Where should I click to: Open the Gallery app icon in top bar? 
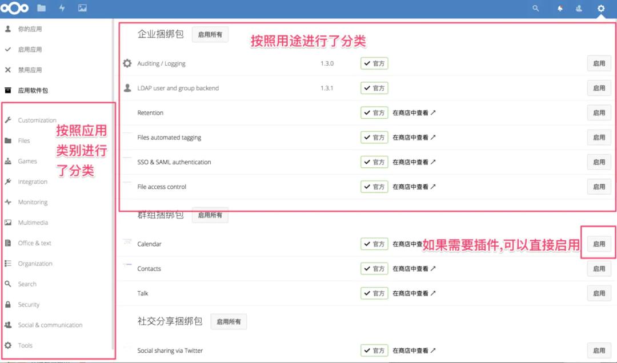click(x=83, y=8)
